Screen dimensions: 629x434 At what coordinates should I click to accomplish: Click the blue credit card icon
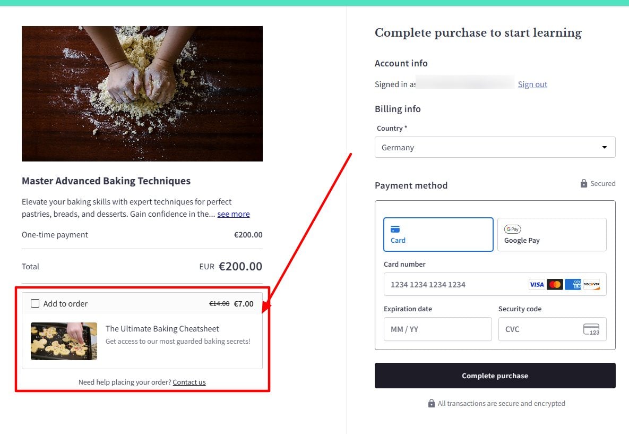[395, 229]
